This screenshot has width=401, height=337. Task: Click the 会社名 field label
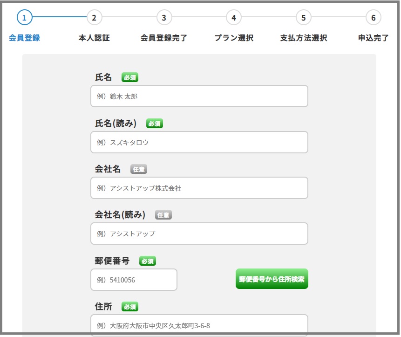[108, 169]
